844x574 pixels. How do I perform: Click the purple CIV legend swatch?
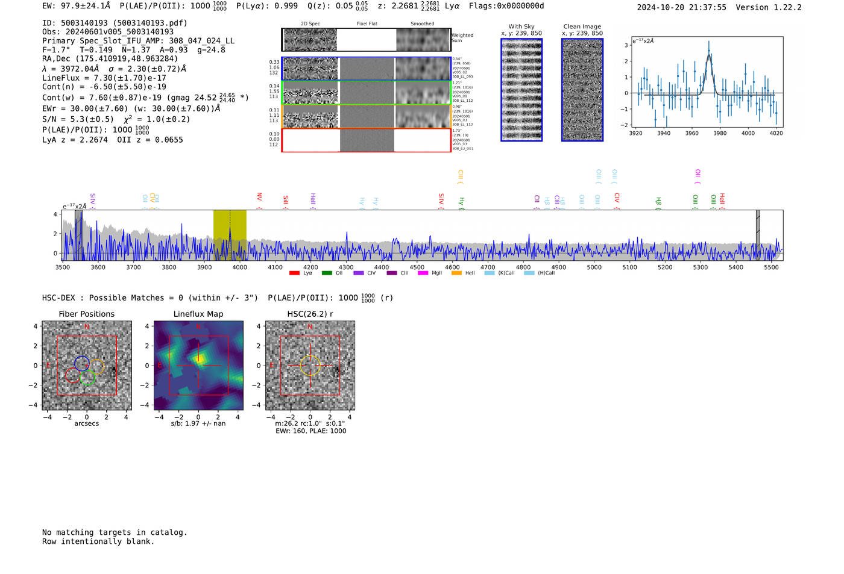pyautogui.click(x=359, y=273)
